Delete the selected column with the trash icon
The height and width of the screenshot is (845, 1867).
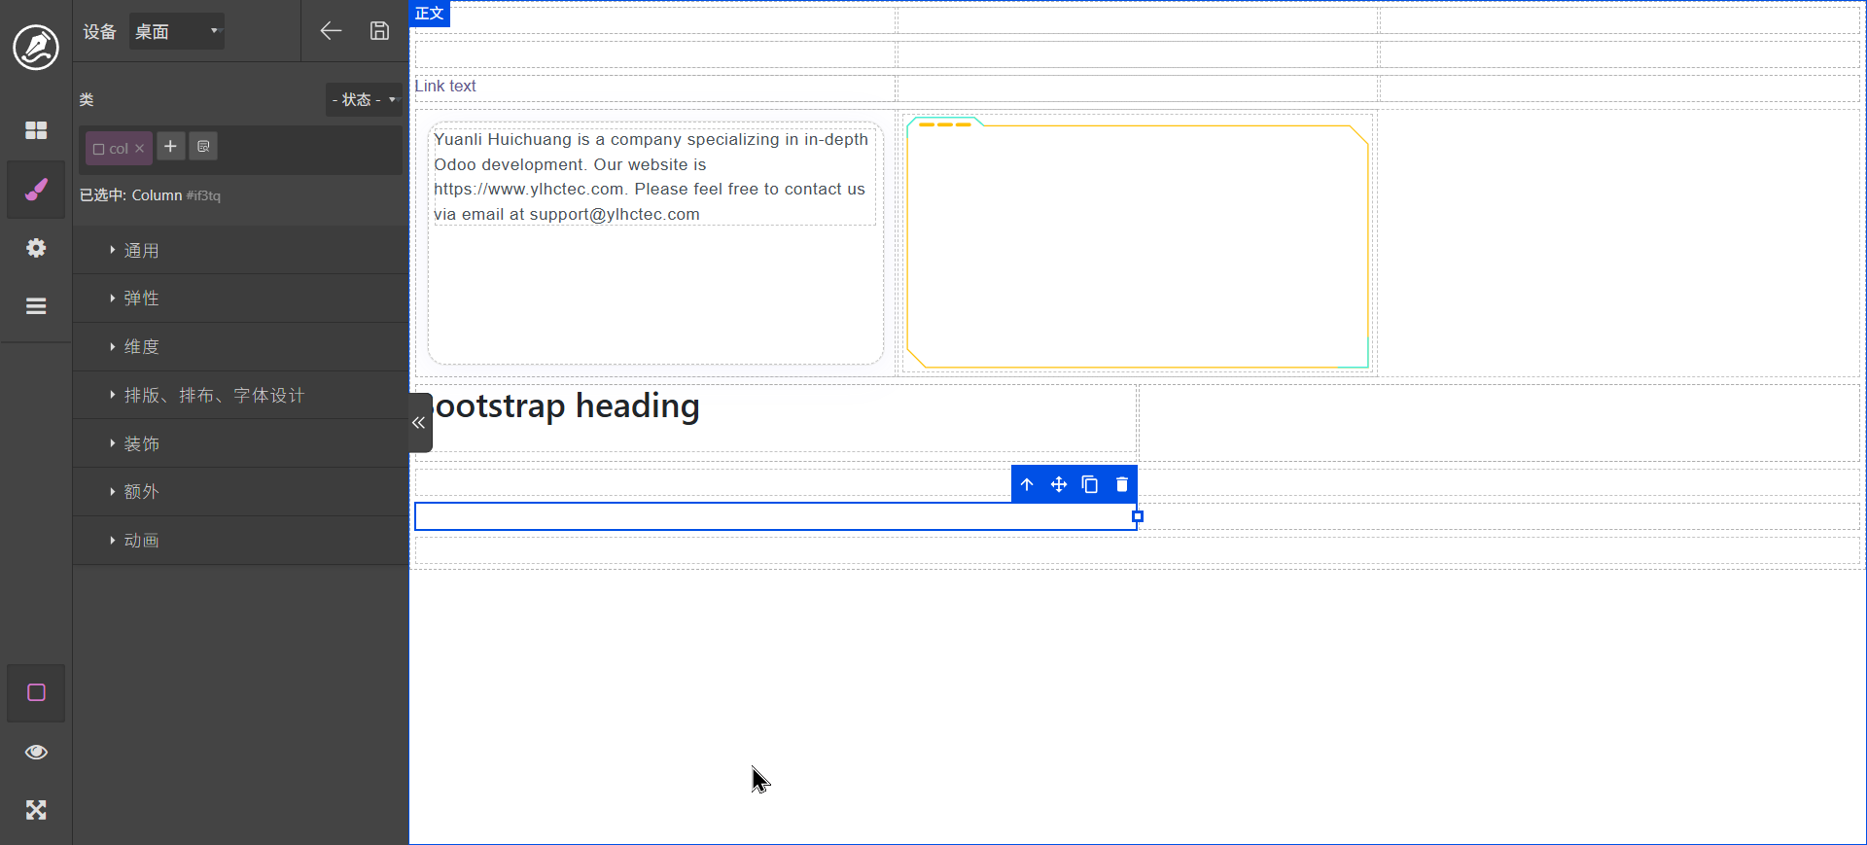(1121, 484)
